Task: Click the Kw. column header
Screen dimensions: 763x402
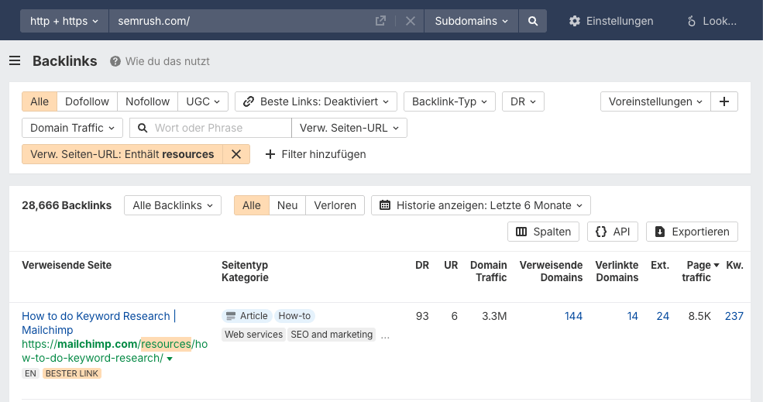Action: 734,265
